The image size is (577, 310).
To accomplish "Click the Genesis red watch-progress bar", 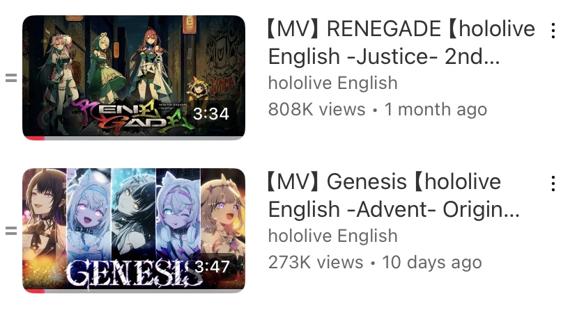I will click(x=33, y=291).
